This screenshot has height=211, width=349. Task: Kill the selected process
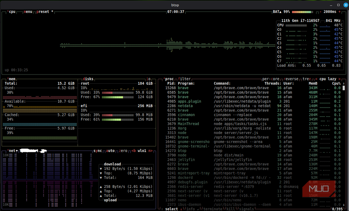coord(231,209)
